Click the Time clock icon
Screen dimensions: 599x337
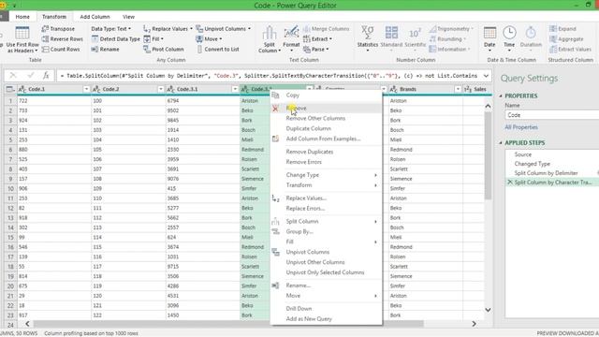(509, 34)
